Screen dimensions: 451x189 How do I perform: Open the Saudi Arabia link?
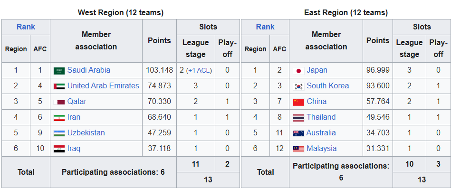[x=88, y=70]
